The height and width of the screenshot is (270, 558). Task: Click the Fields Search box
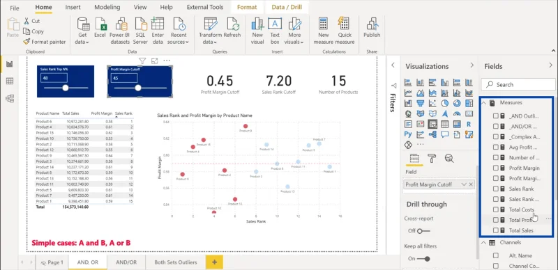(518, 85)
